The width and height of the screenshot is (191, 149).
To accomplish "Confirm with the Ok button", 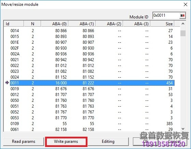I will click(x=146, y=141).
